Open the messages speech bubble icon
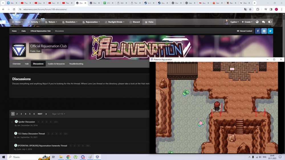 pos(263,22)
